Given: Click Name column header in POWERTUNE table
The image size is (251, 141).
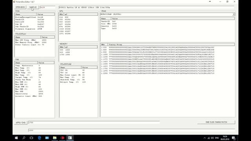Looking at the screenshot, I should pos(71,67).
